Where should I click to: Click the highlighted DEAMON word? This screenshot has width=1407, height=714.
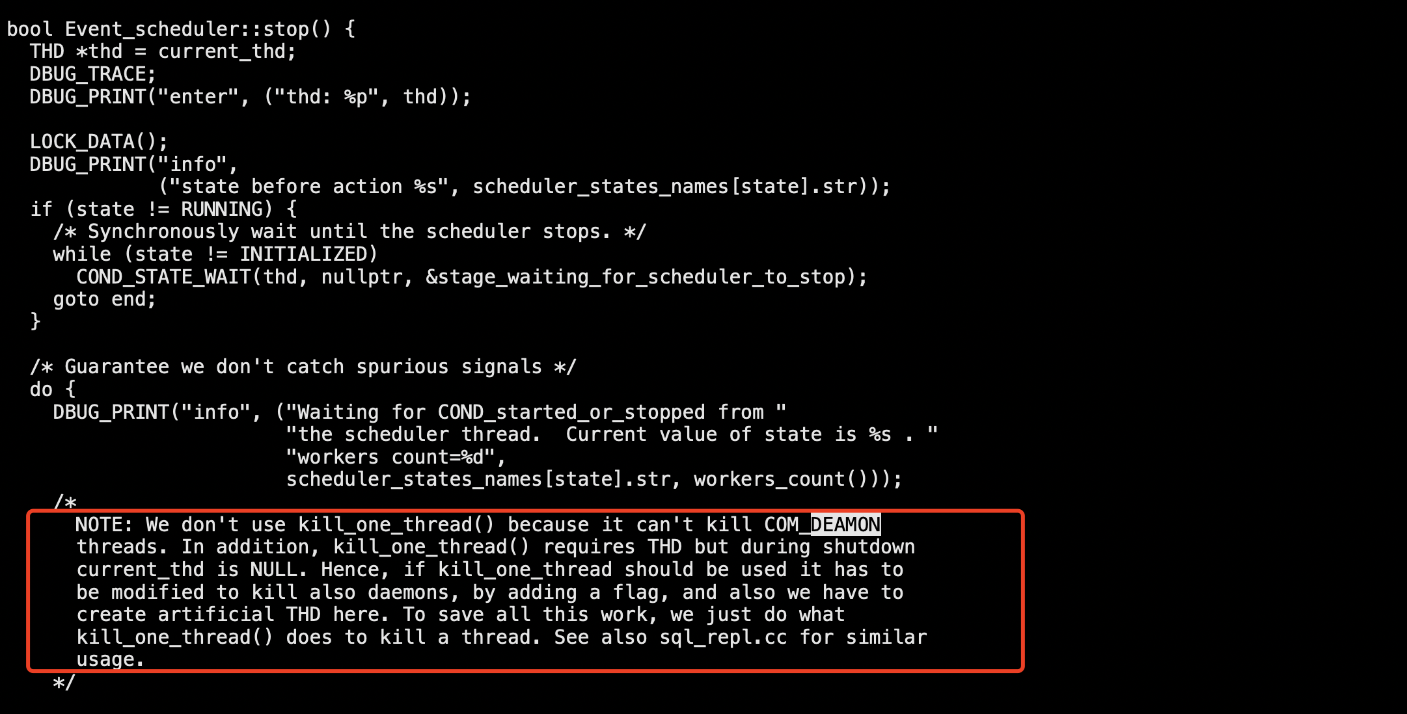pyautogui.click(x=845, y=524)
